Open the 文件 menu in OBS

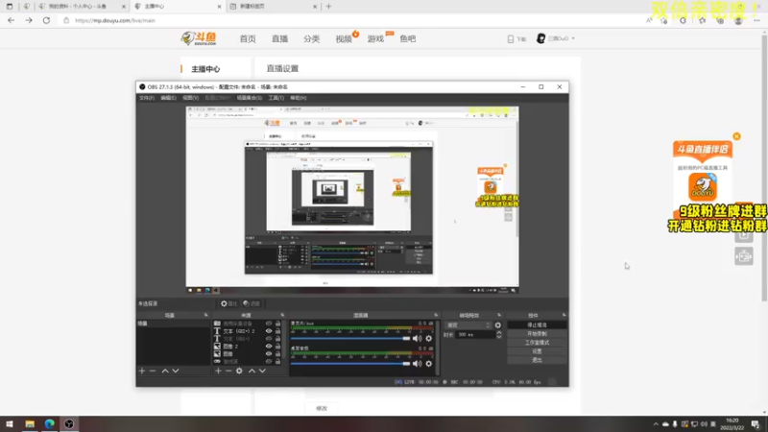click(x=147, y=98)
